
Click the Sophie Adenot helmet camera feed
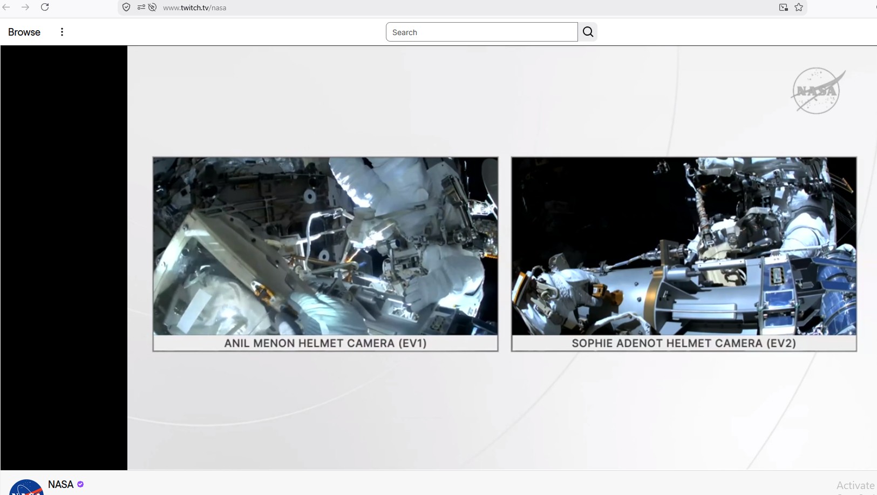[684, 254]
